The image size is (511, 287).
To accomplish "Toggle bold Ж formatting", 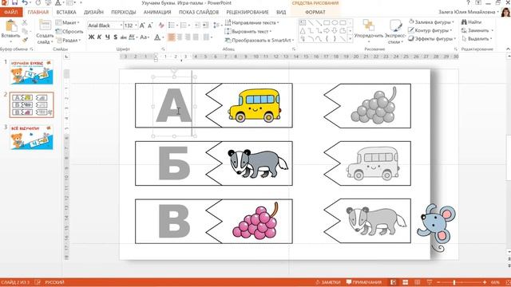I will (x=92, y=37).
